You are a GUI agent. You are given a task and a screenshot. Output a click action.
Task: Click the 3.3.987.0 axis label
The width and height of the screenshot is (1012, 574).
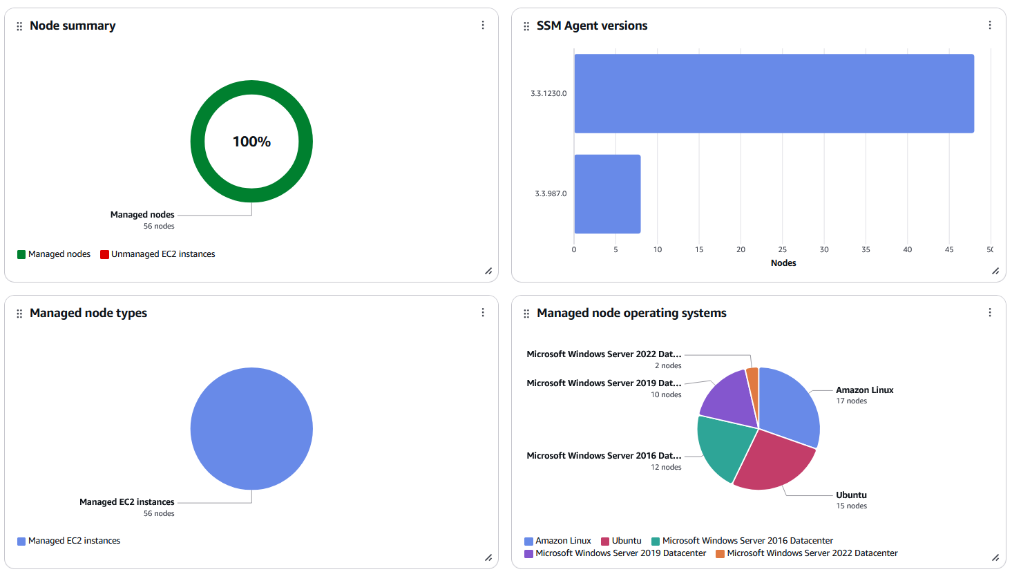[551, 194]
